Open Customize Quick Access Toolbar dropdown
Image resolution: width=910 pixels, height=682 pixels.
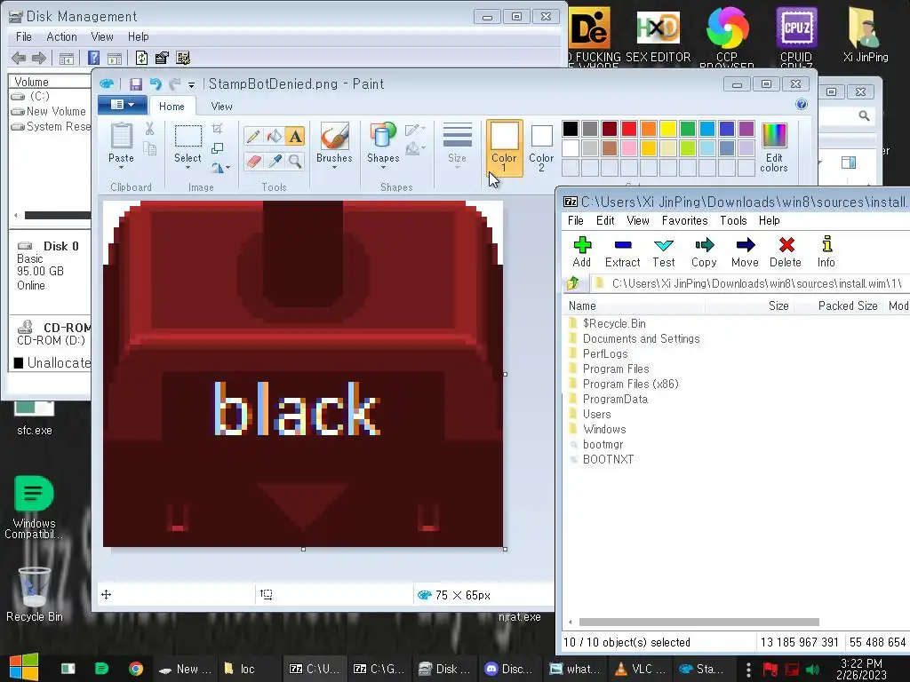(x=192, y=84)
